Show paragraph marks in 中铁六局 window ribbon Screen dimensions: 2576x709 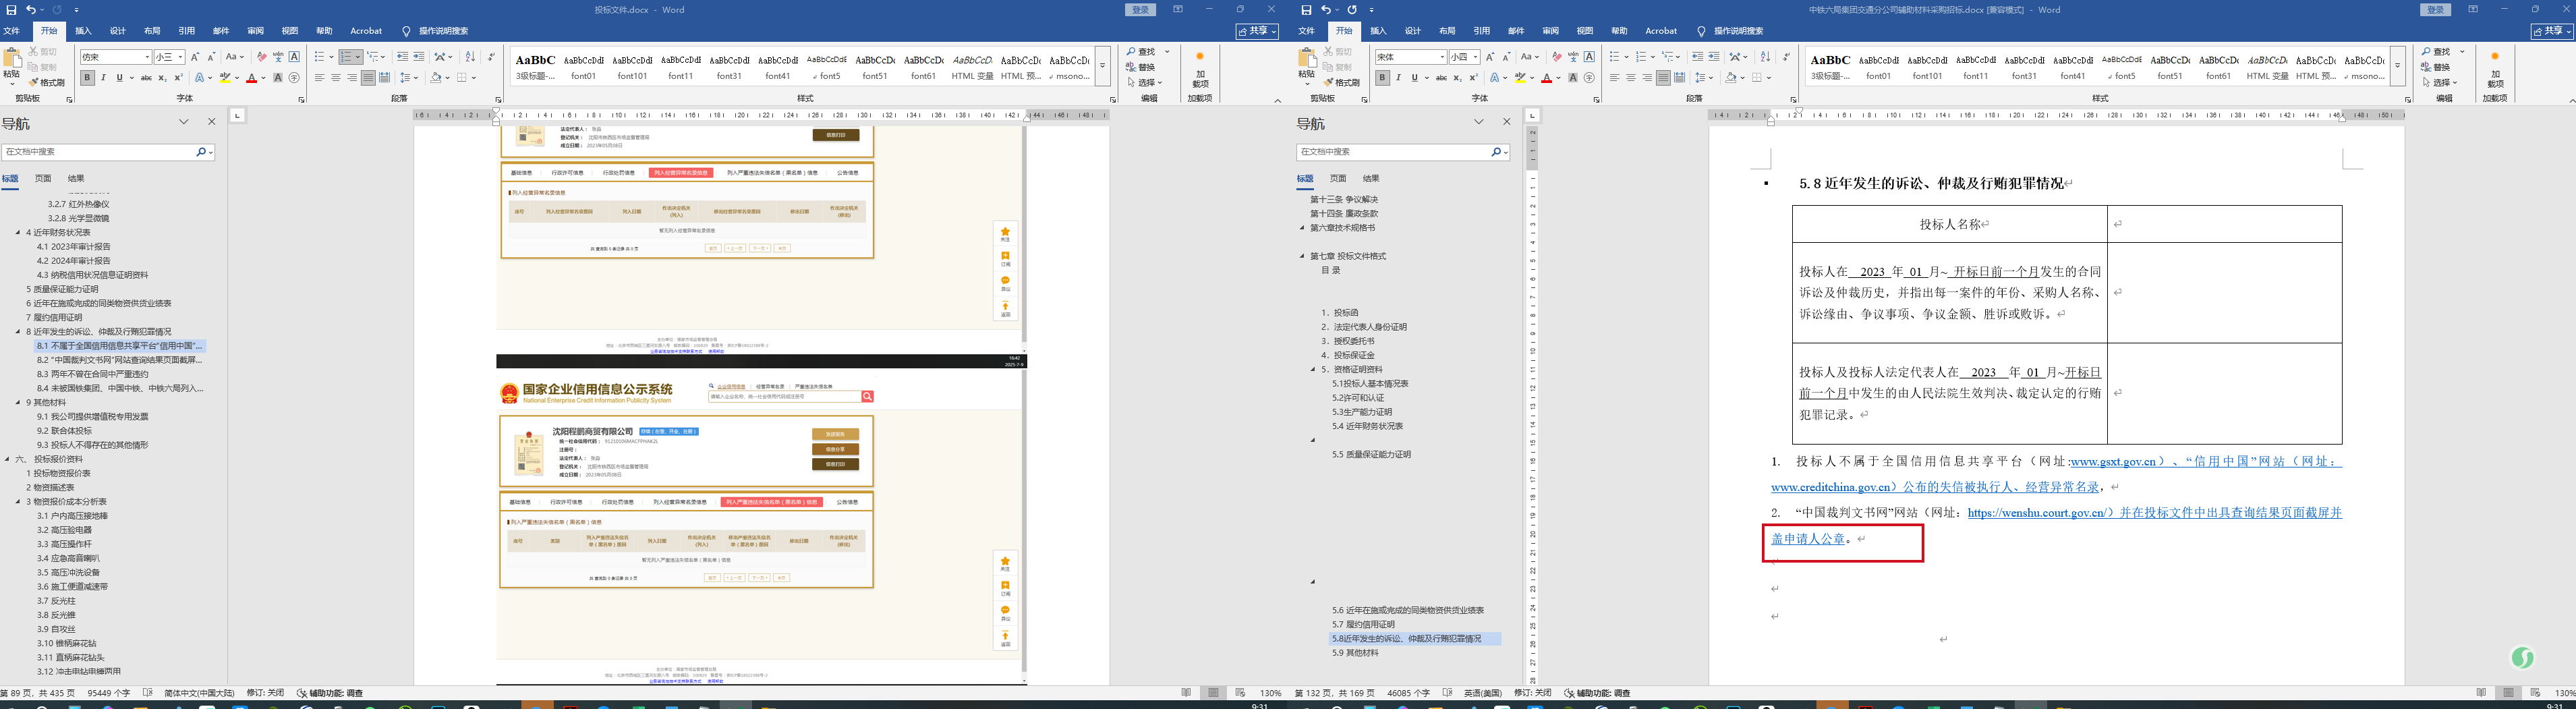(x=1786, y=57)
